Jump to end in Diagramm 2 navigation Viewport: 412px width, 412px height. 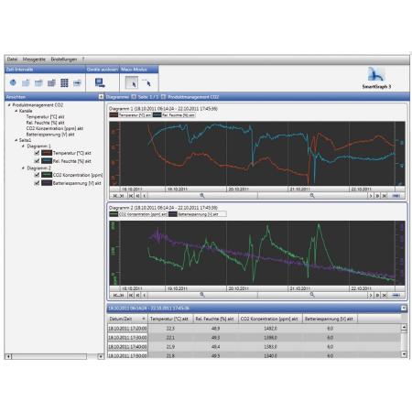[385, 295]
